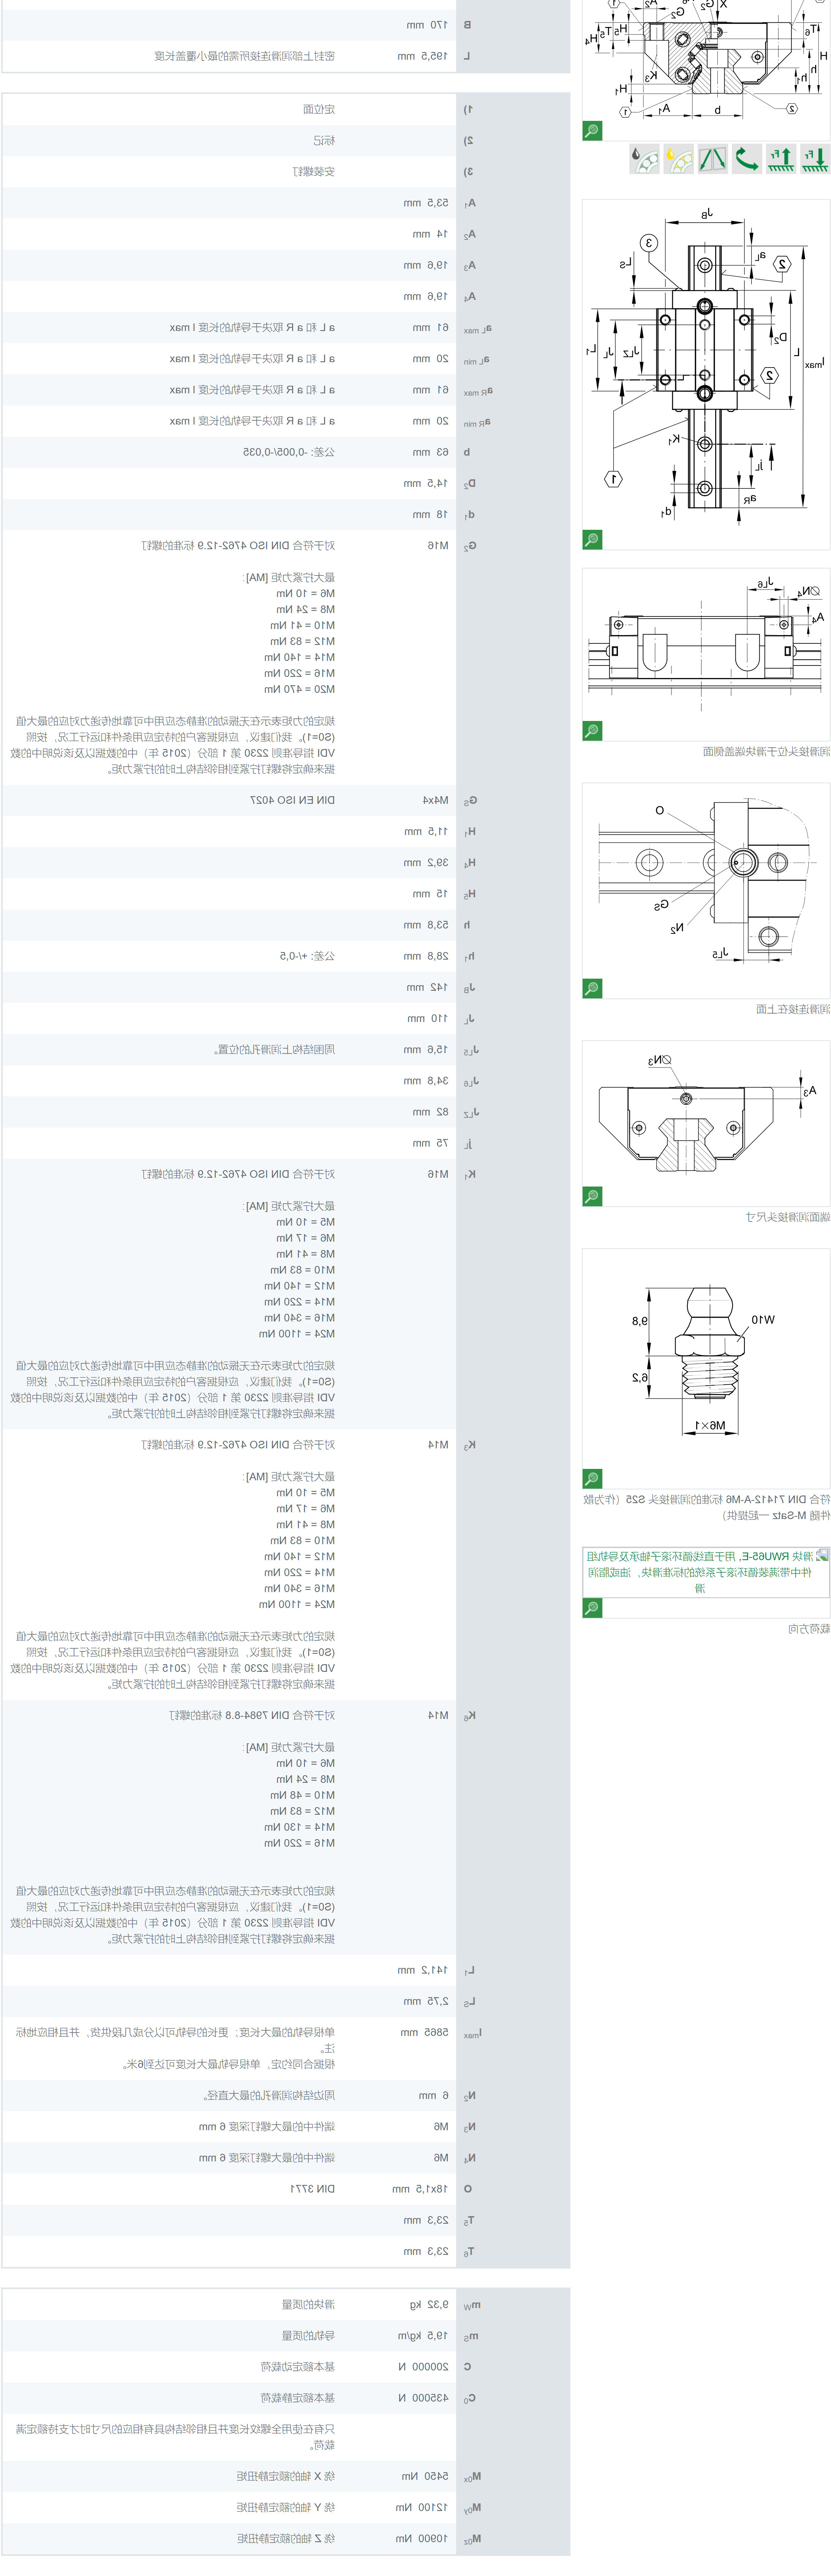831x2576 pixels.
Task: Magnify the RWU65-E load direction image
Action: point(592,1608)
